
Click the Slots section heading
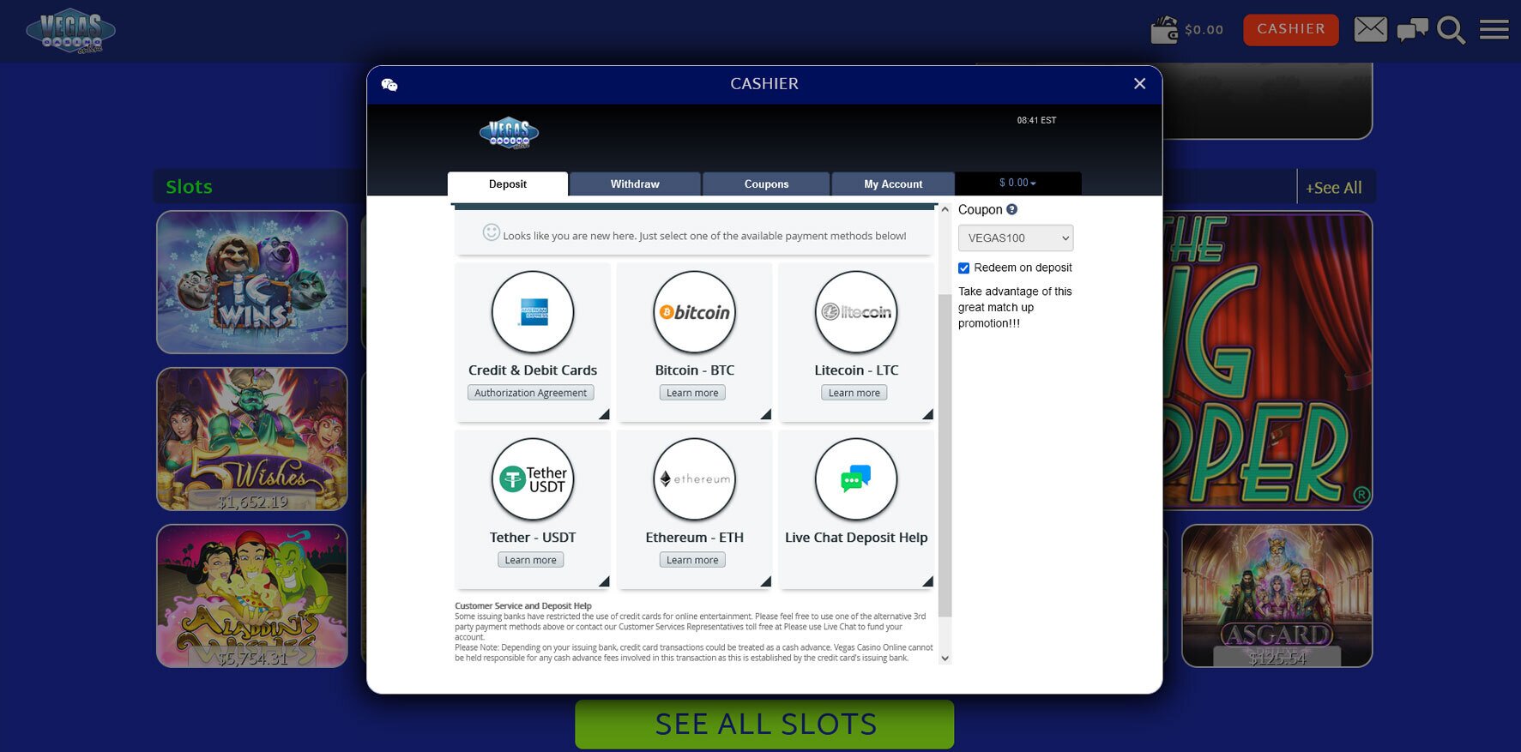[189, 187]
